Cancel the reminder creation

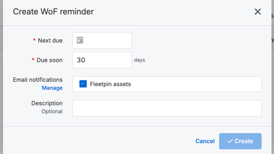[x=205, y=141]
